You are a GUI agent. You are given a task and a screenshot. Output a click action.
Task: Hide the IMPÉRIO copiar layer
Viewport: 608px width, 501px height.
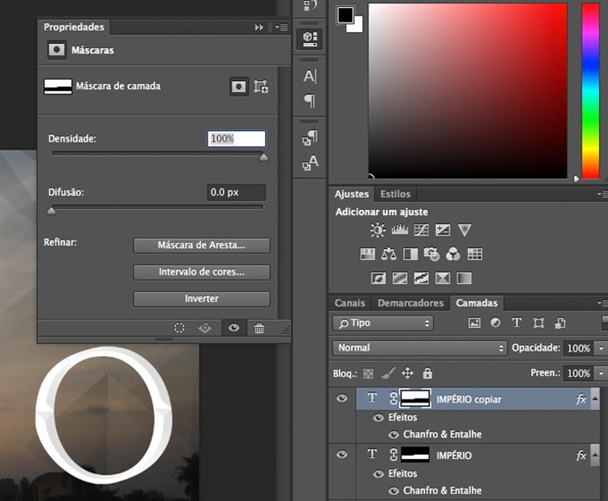[342, 398]
